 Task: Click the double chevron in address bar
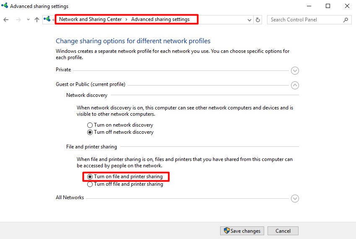pyautogui.click(x=54, y=20)
